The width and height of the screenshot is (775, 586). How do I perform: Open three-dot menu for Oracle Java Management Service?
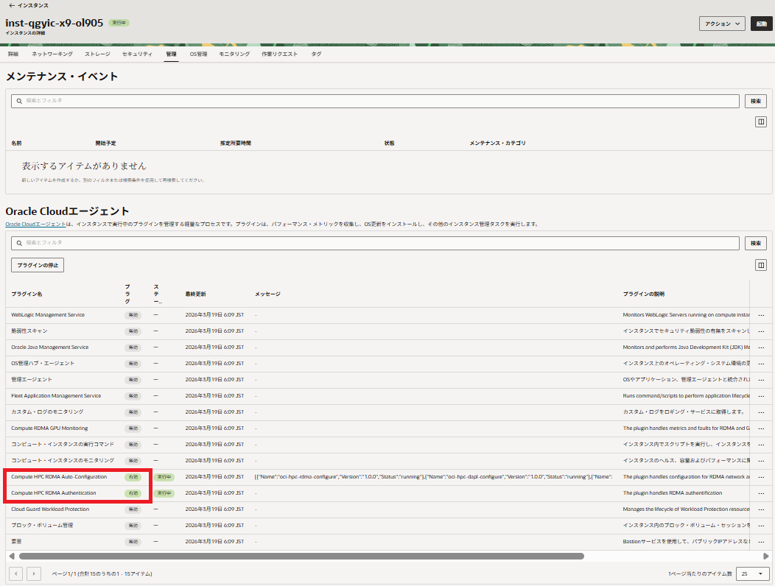point(761,347)
